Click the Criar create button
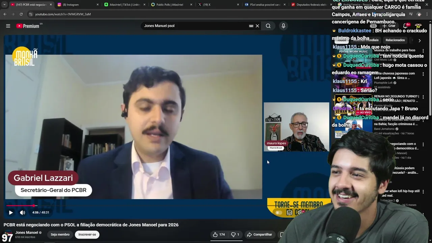 [389, 26]
